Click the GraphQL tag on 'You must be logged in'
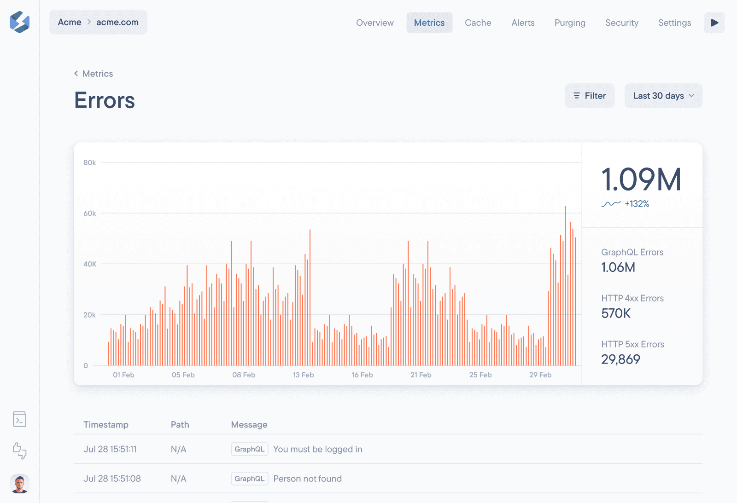The image size is (737, 503). point(249,449)
